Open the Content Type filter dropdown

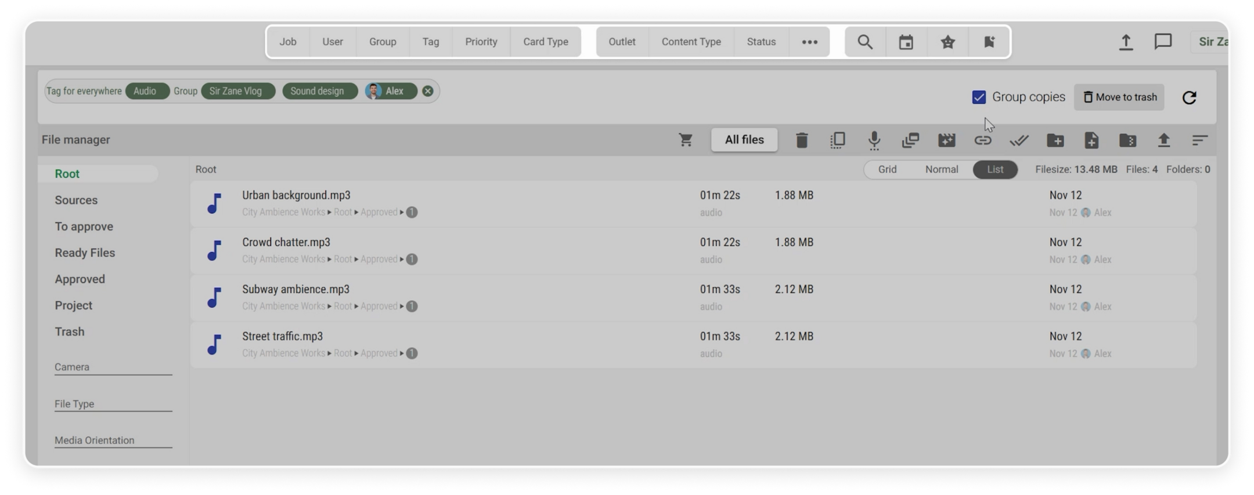point(691,42)
